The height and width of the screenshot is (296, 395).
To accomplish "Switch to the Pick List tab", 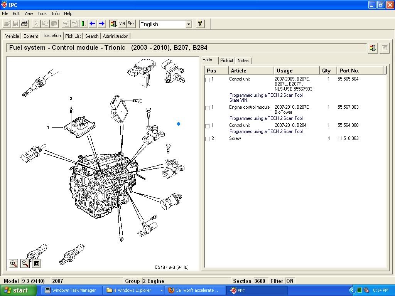I will 73,36.
